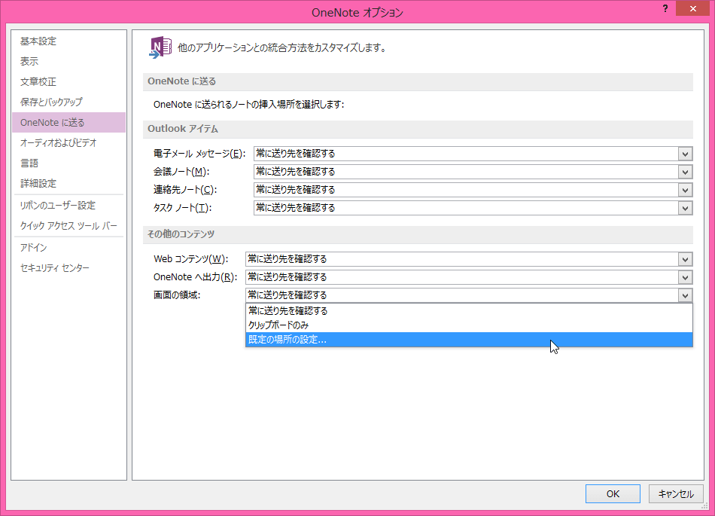The image size is (715, 516).
Task: Open the help question mark button
Action: click(x=665, y=9)
